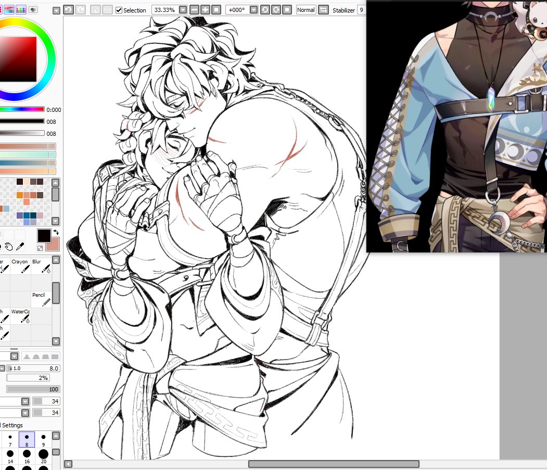Viewport: 547px width, 470px height.
Task: Select brush size 9 preset
Action: (43, 440)
